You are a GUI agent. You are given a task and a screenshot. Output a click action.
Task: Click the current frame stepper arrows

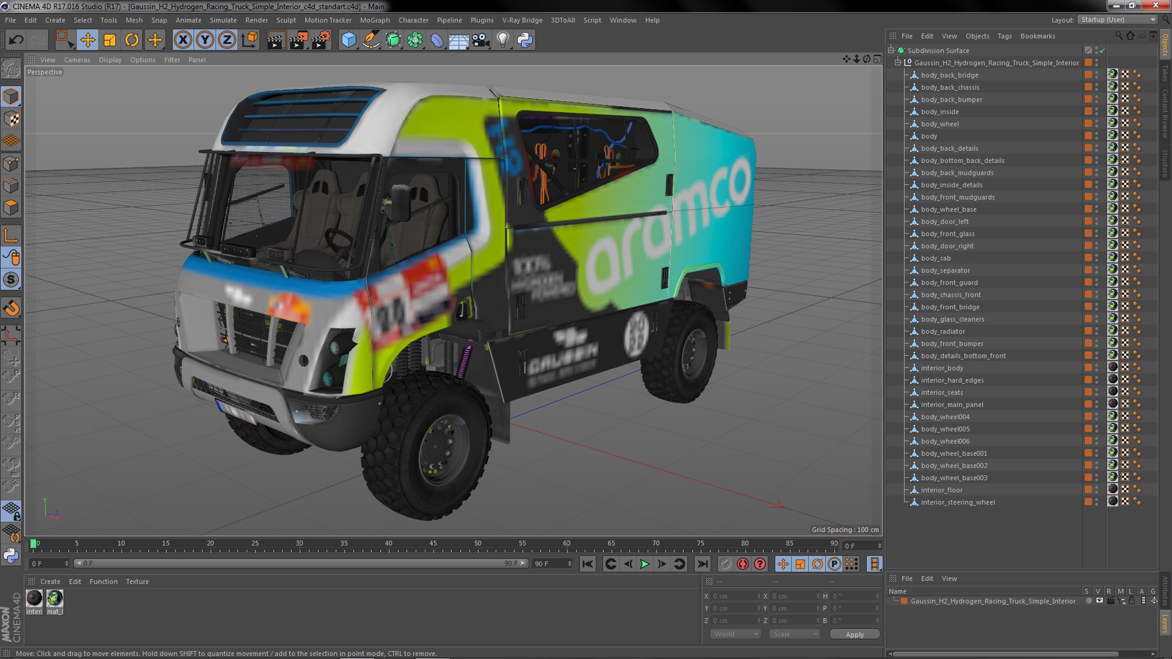click(879, 546)
